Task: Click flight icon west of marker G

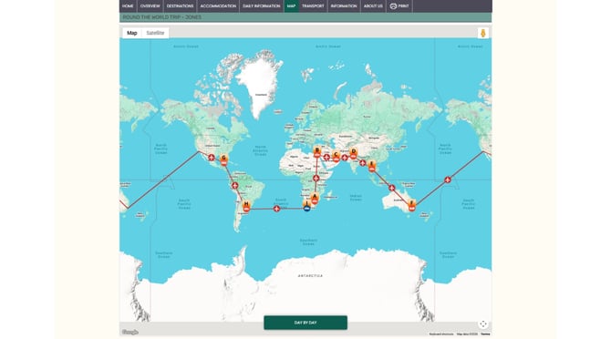Action: click(x=212, y=158)
